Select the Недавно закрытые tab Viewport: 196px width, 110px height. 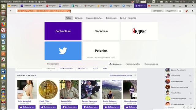click(94, 18)
